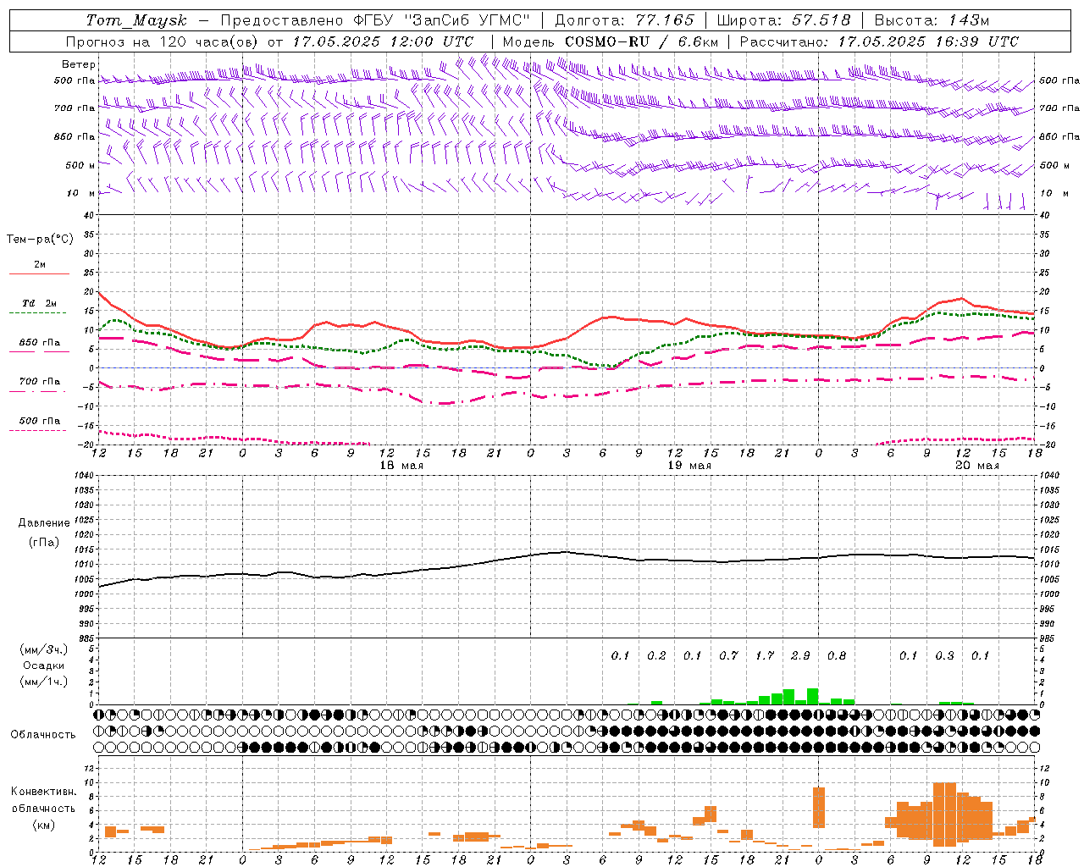Click the Тем-ра(°C) temperature label

tap(40, 240)
